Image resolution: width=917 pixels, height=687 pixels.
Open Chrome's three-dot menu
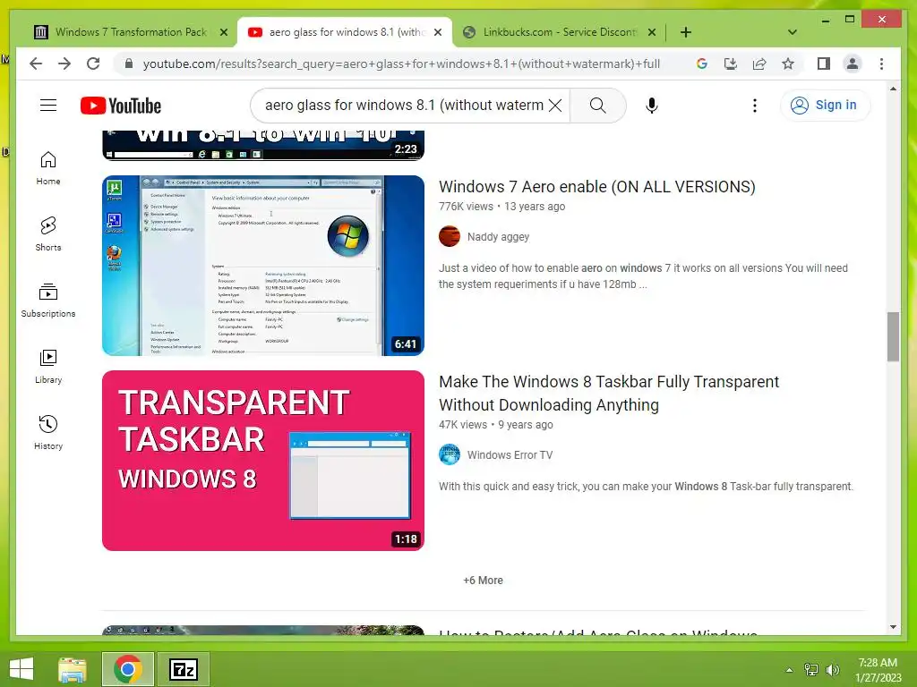point(881,64)
